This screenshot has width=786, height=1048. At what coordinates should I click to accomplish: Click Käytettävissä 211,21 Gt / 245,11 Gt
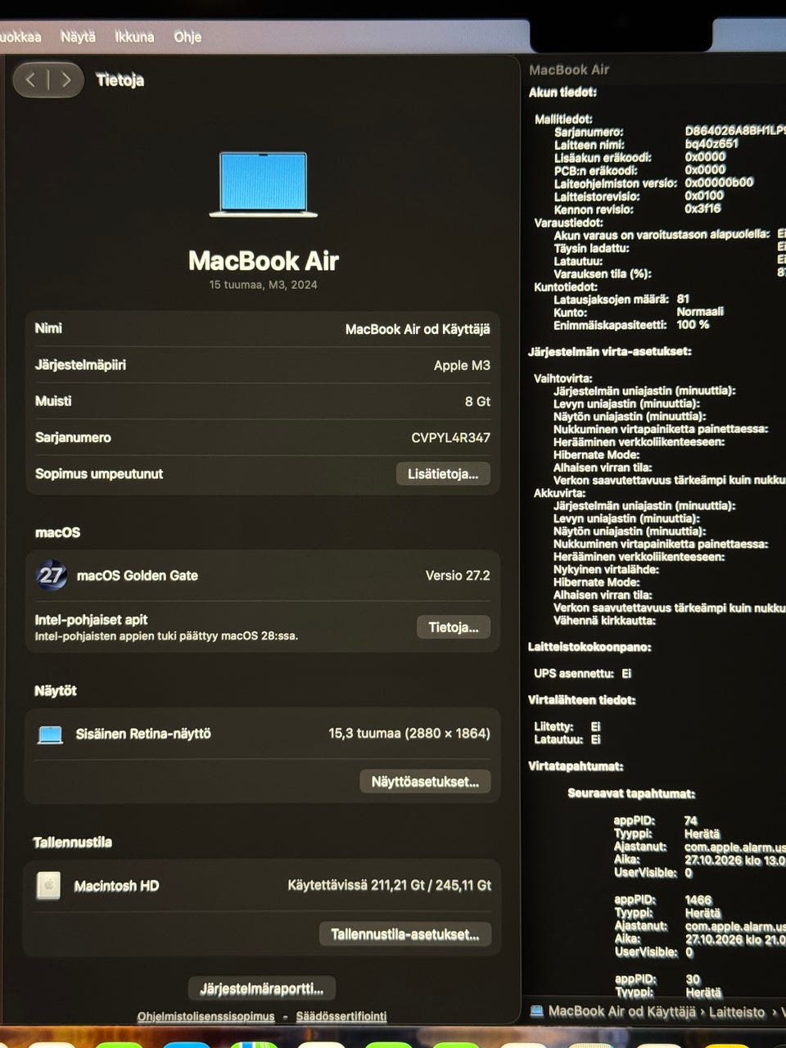pyautogui.click(x=390, y=885)
